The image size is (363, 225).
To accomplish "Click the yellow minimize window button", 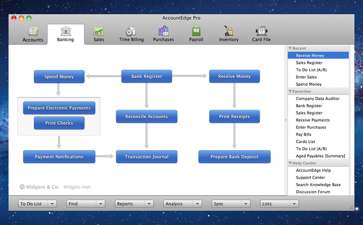I will click(21, 18).
